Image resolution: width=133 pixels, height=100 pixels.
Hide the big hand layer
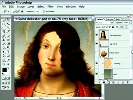97,43
